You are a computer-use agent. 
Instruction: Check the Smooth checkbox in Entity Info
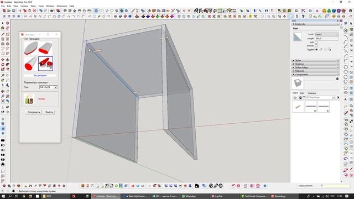tap(316, 45)
